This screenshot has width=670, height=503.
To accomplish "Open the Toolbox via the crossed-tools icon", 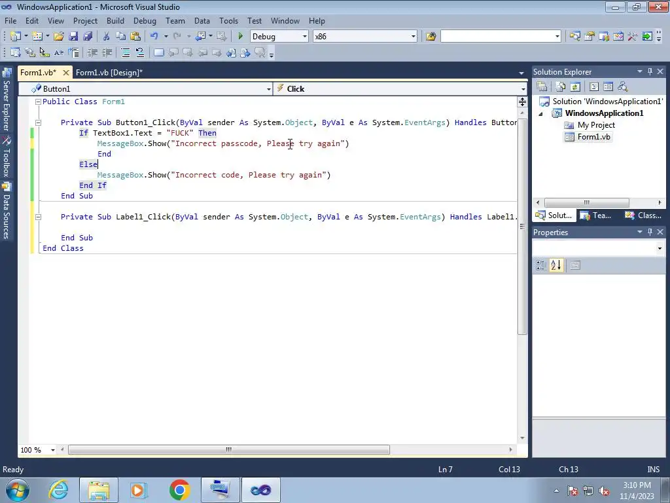I will [x=633, y=37].
